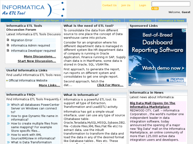The width and height of the screenshot is (193, 144).
Task: Visit the Official Informatica Website link
Action: pyautogui.click(x=28, y=81)
